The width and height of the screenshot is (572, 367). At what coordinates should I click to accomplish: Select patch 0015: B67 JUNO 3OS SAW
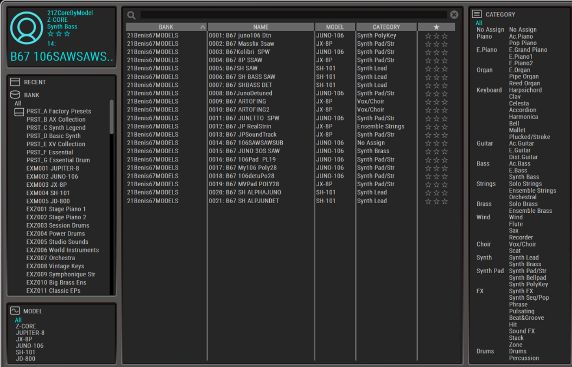244,151
